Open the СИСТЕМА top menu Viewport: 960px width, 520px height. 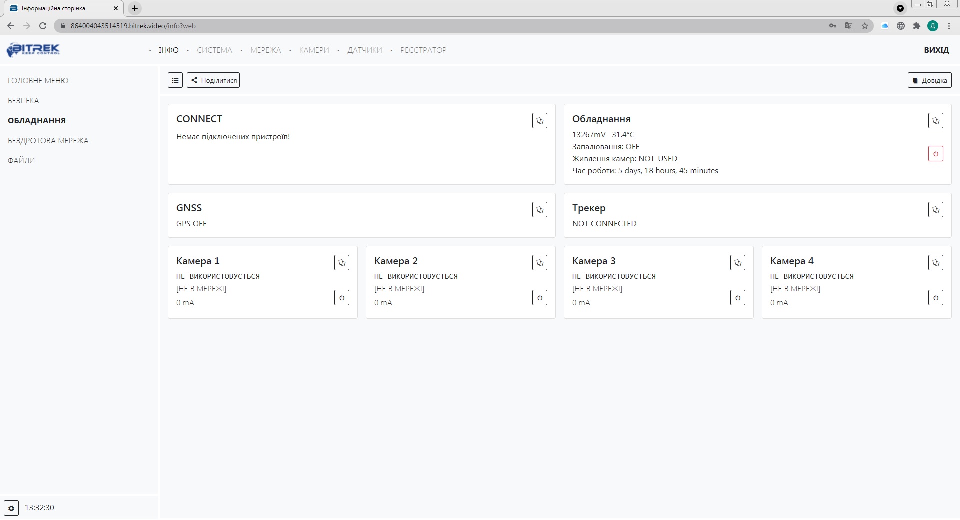click(x=214, y=50)
